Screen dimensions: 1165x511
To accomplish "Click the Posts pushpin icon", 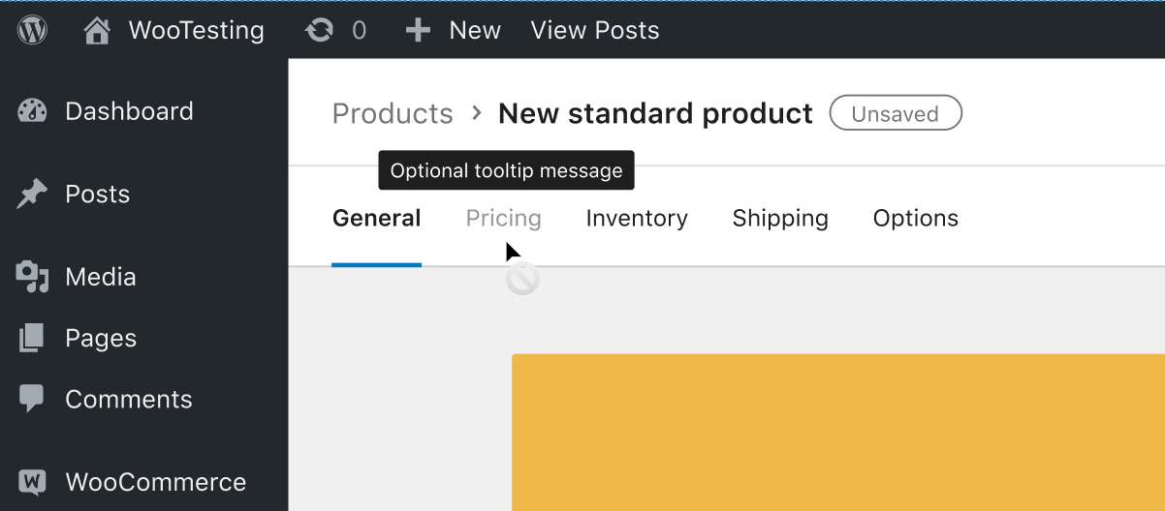I will coord(32,195).
